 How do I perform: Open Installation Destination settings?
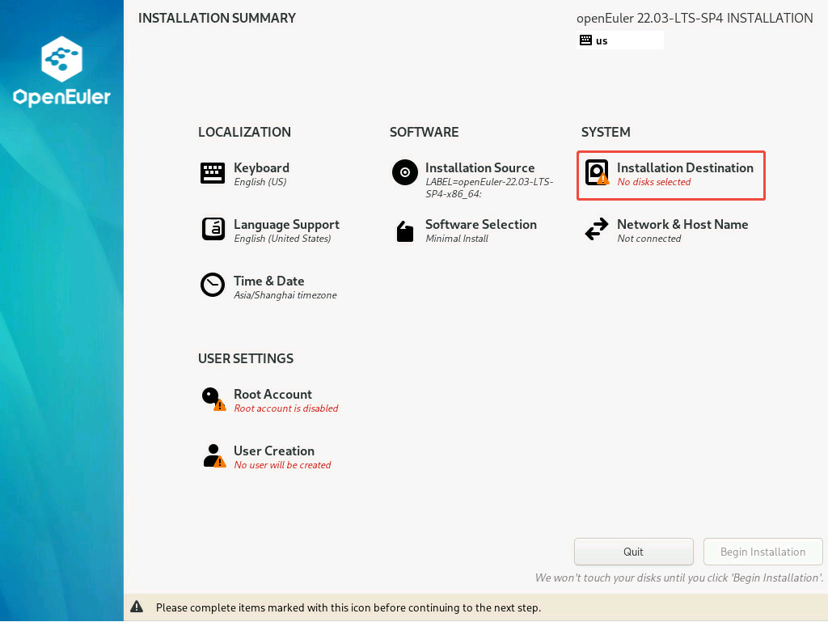click(685, 168)
